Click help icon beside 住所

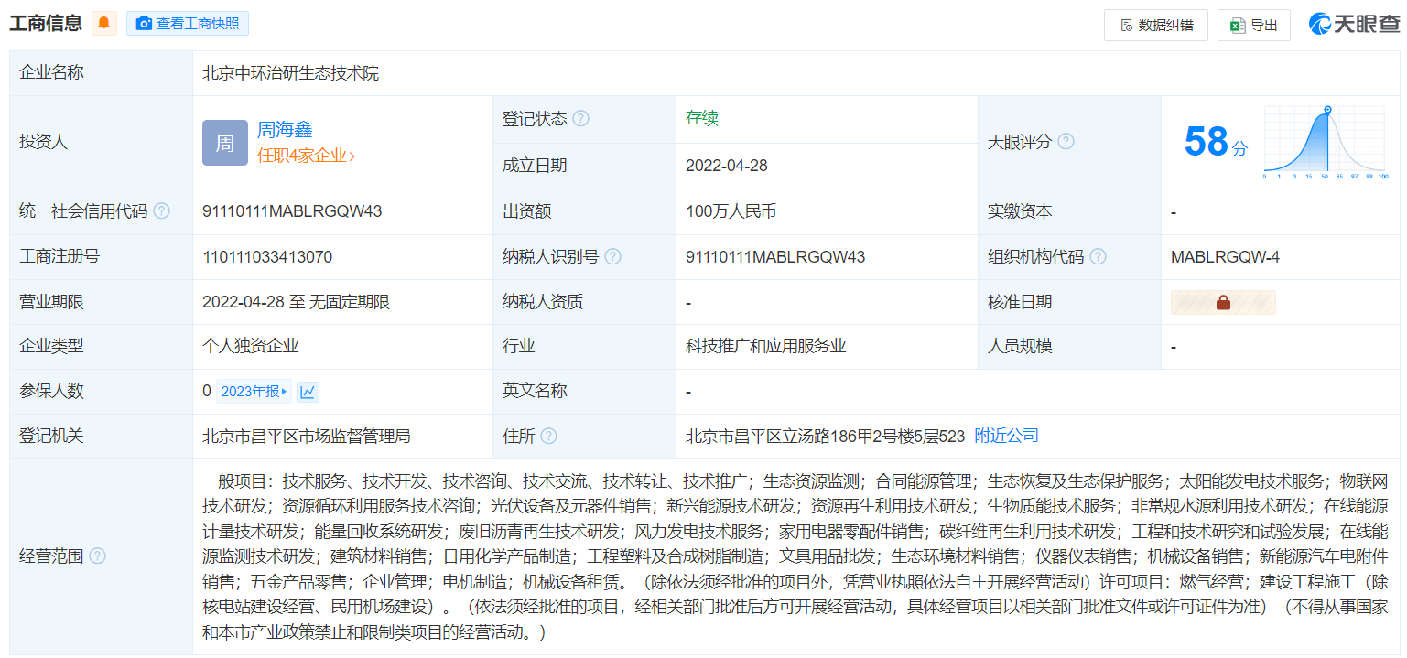click(548, 437)
